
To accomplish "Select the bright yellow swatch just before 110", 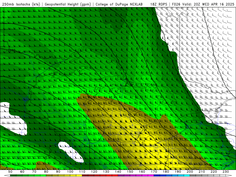I will (x=79, y=176).
